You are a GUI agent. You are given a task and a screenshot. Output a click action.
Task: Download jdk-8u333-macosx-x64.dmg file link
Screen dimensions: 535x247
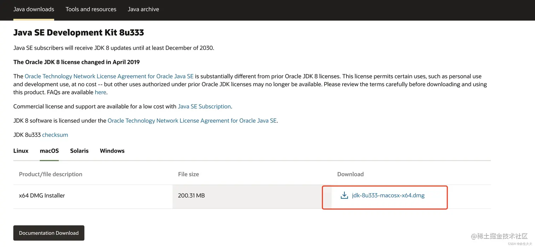point(388,195)
